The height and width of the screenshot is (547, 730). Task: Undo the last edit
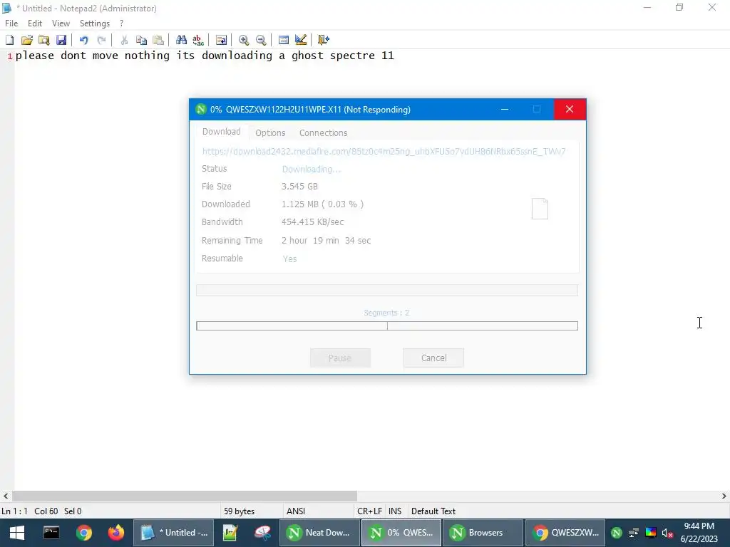pos(84,40)
